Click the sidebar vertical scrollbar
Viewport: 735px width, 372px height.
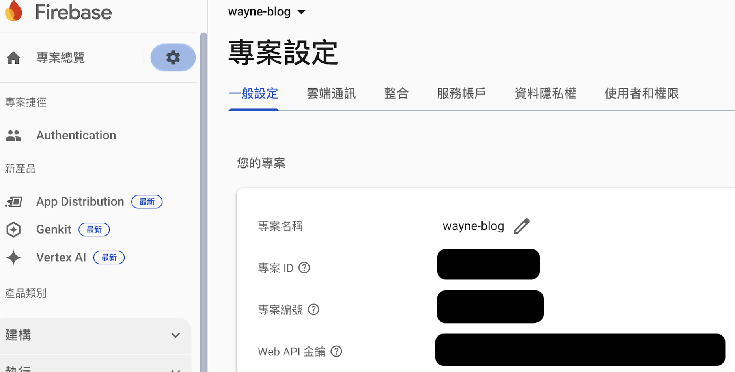tap(203, 203)
